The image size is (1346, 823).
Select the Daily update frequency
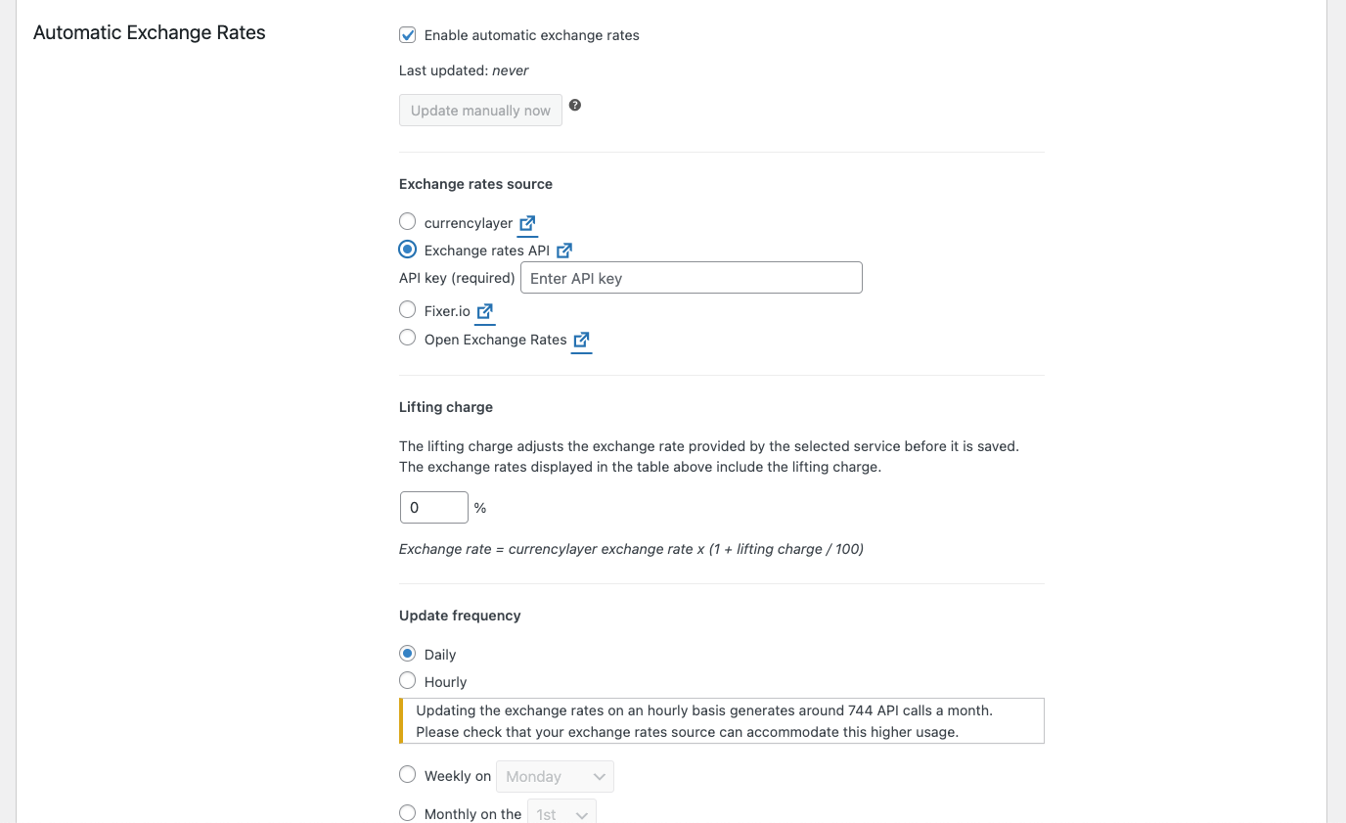[407, 653]
